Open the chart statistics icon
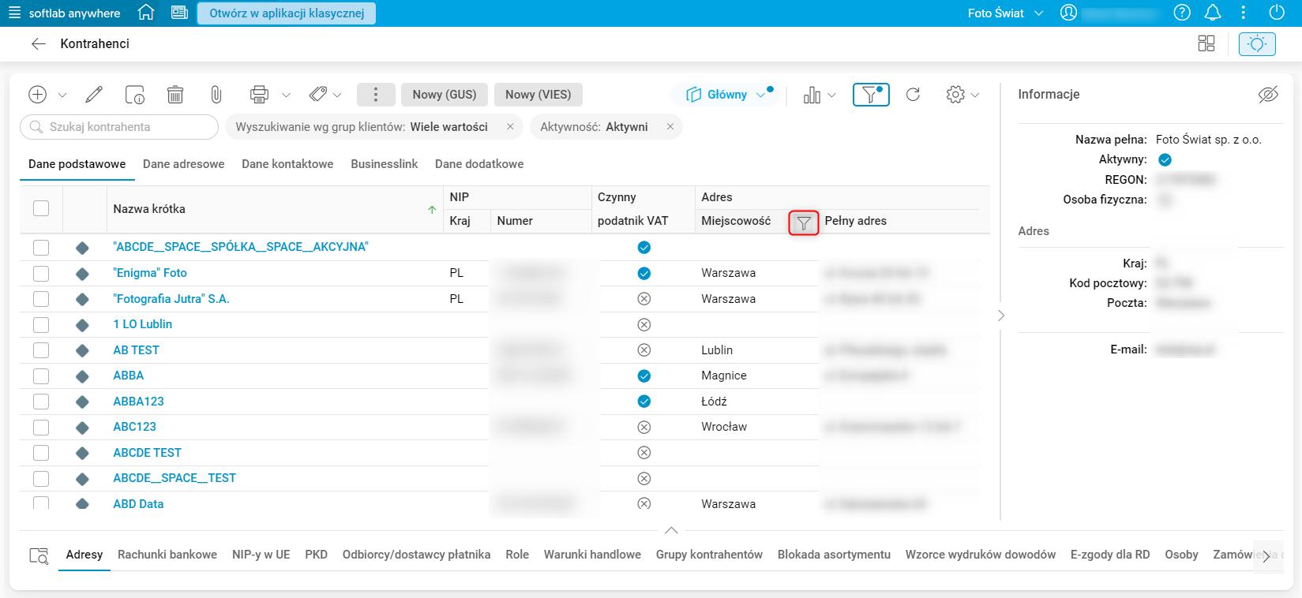Image resolution: width=1302 pixels, height=598 pixels. 812,95
